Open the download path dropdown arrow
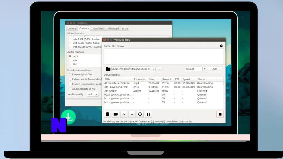 (x=153, y=69)
